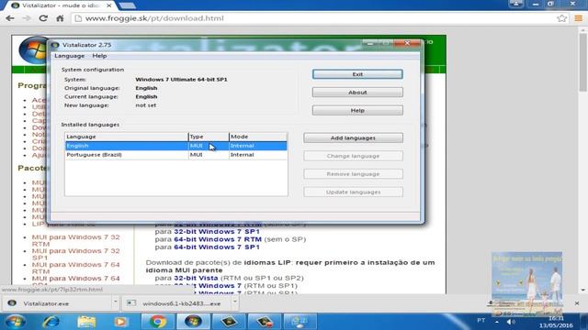Select the Vistalizator browser tab
Screen dimensions: 588x330
point(60,5)
